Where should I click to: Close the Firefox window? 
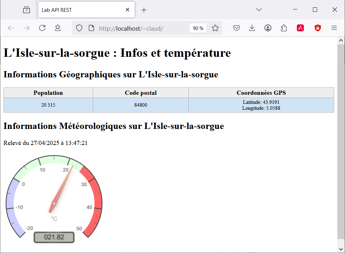(335, 10)
